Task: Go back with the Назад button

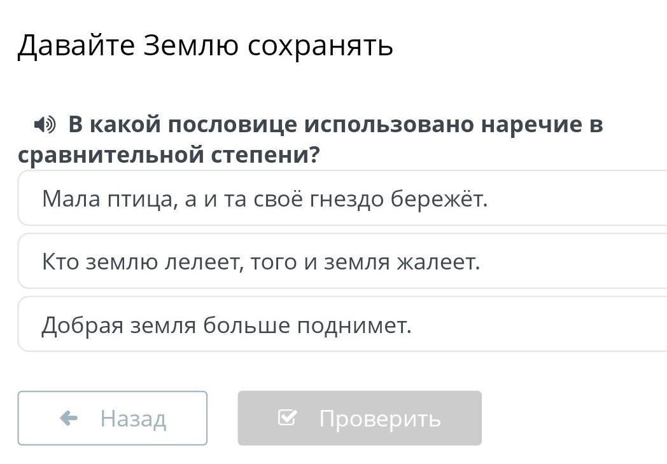Action: (x=113, y=418)
